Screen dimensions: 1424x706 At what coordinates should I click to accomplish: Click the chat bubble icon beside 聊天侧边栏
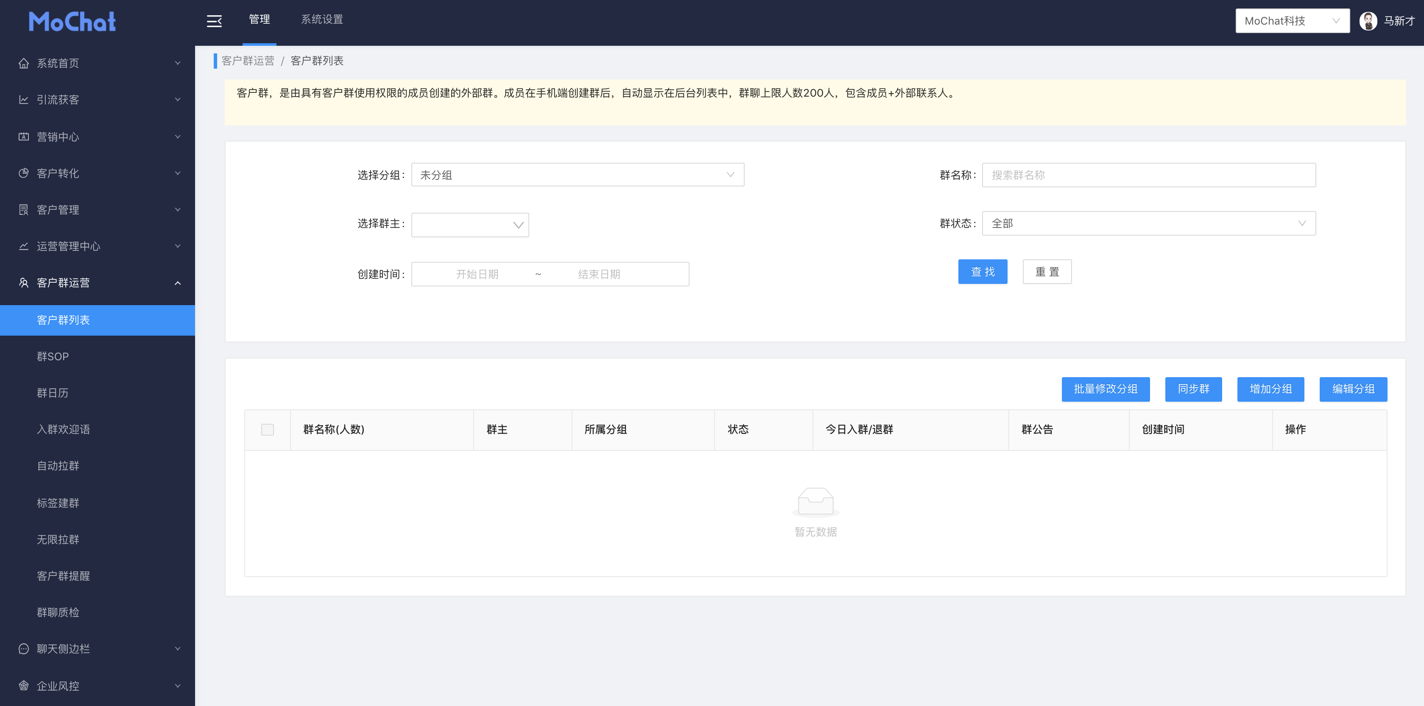pyautogui.click(x=23, y=649)
